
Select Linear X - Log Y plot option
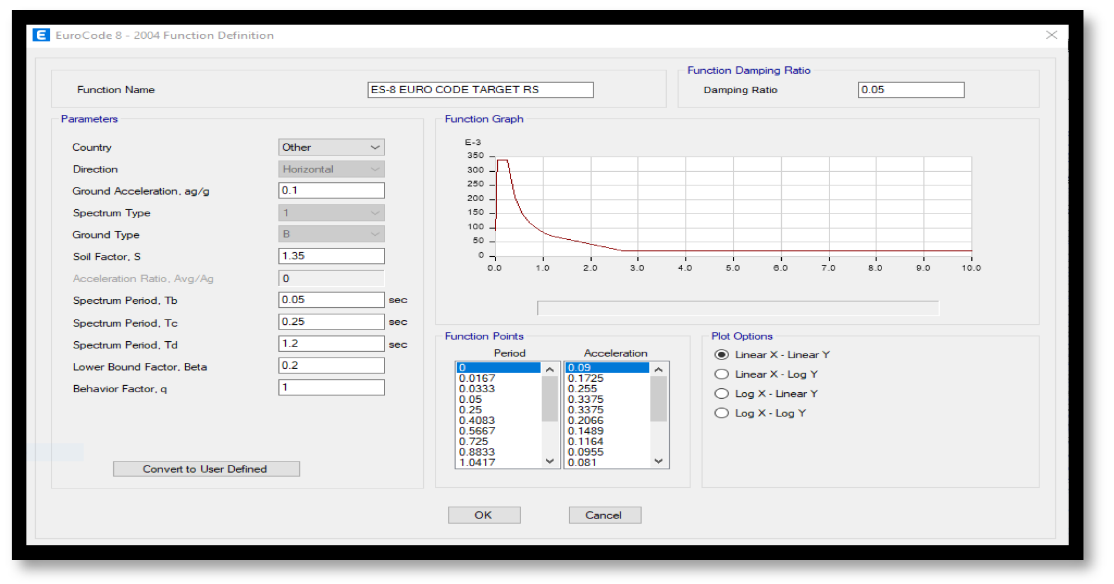pos(721,374)
